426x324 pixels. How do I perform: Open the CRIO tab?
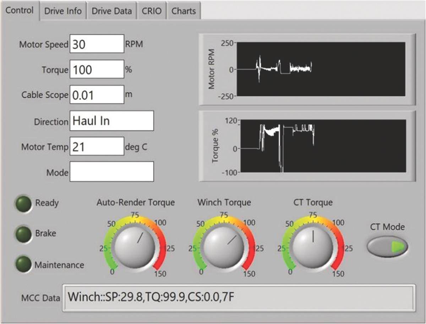152,11
